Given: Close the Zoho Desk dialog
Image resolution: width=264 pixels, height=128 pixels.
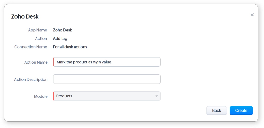Looking at the screenshot, I should click(x=252, y=15).
